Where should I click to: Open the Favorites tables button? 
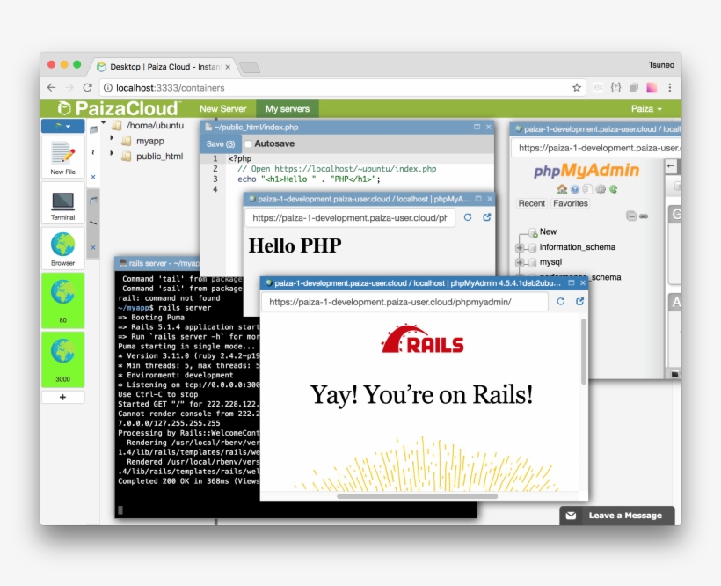570,203
